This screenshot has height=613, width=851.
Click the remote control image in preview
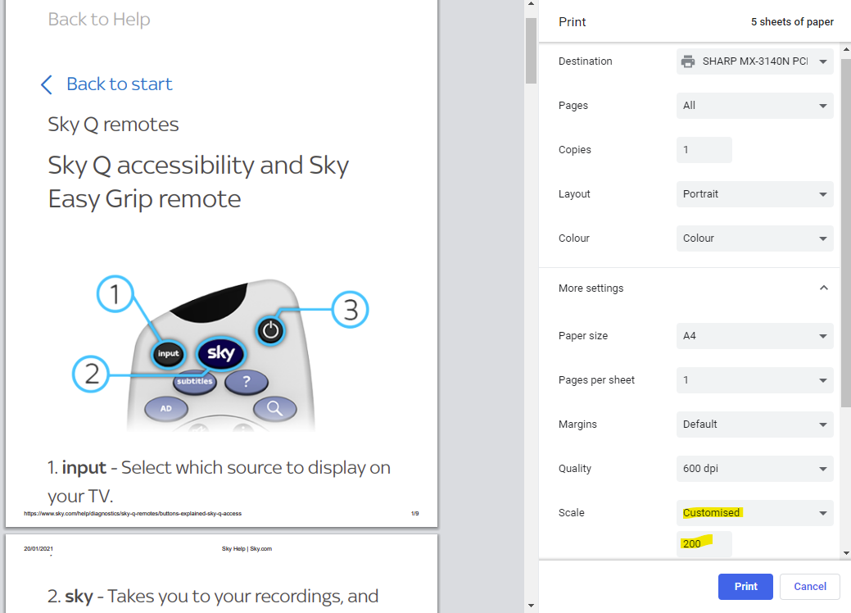coord(221,354)
